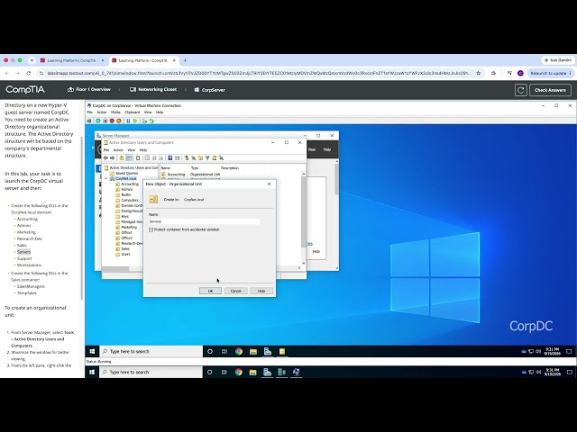This screenshot has width=577, height=432.
Task: Click OK in the New Object dialog
Action: click(210, 291)
